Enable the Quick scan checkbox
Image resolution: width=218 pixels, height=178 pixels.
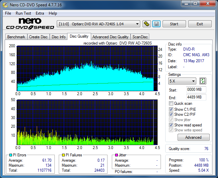point(171,103)
